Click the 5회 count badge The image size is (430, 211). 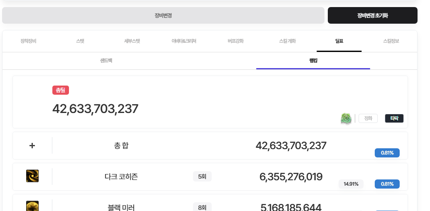coord(202,177)
